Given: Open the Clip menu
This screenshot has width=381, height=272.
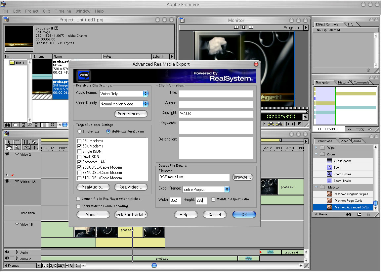Looking at the screenshot, I should point(46,11).
